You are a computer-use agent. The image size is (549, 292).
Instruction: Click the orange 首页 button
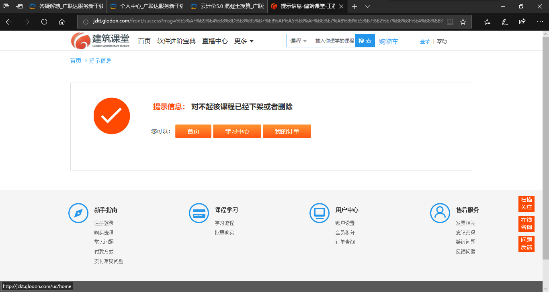click(x=193, y=131)
